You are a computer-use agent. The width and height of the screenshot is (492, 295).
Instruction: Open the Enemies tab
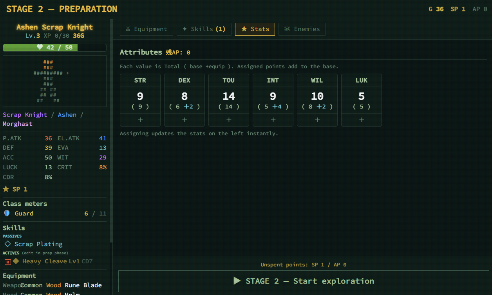(302, 29)
